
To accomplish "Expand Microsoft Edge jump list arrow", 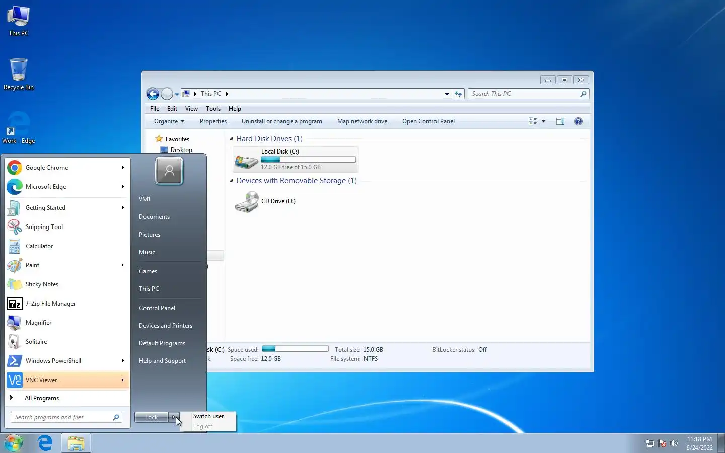I will click(122, 187).
